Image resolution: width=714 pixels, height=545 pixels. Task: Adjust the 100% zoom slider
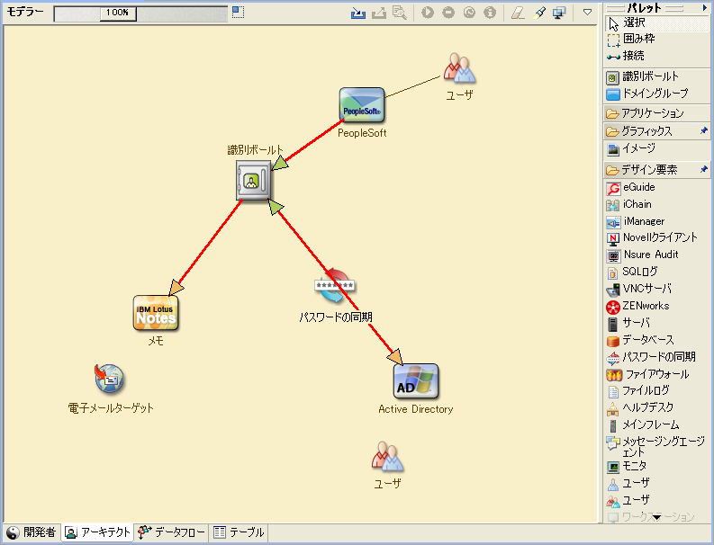118,13
